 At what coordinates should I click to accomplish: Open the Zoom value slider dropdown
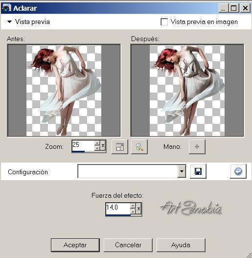tap(103, 145)
